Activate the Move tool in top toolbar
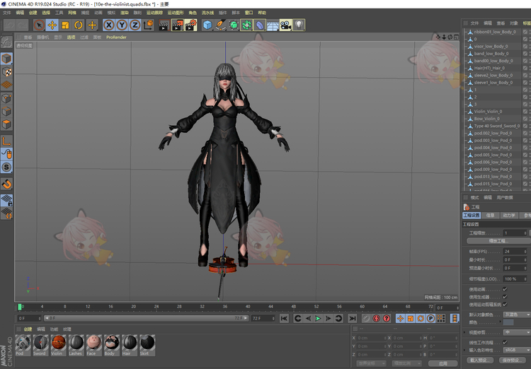The height and width of the screenshot is (369, 531). tap(52, 25)
